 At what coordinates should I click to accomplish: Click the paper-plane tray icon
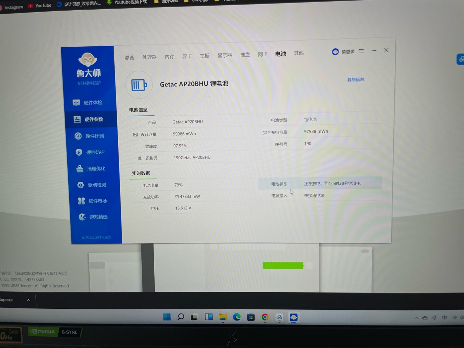[434, 318]
